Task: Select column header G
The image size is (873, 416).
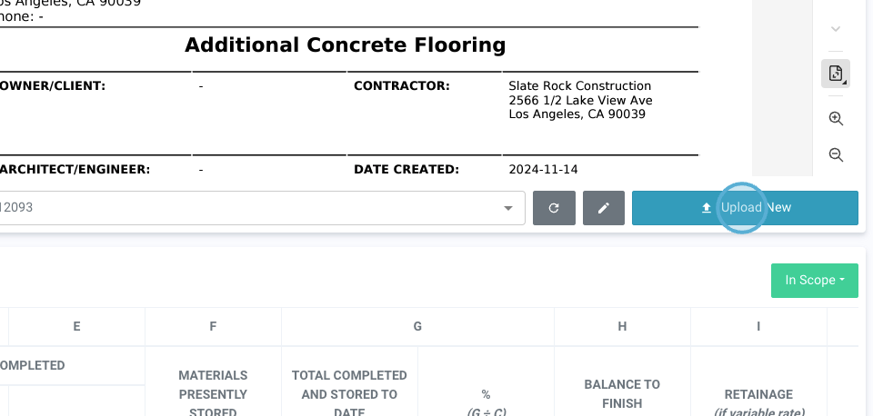Action: pyautogui.click(x=417, y=327)
